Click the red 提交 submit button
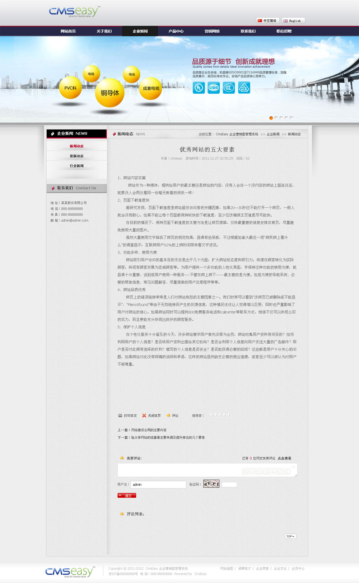The height and width of the screenshot is (583, 359). click(x=127, y=495)
